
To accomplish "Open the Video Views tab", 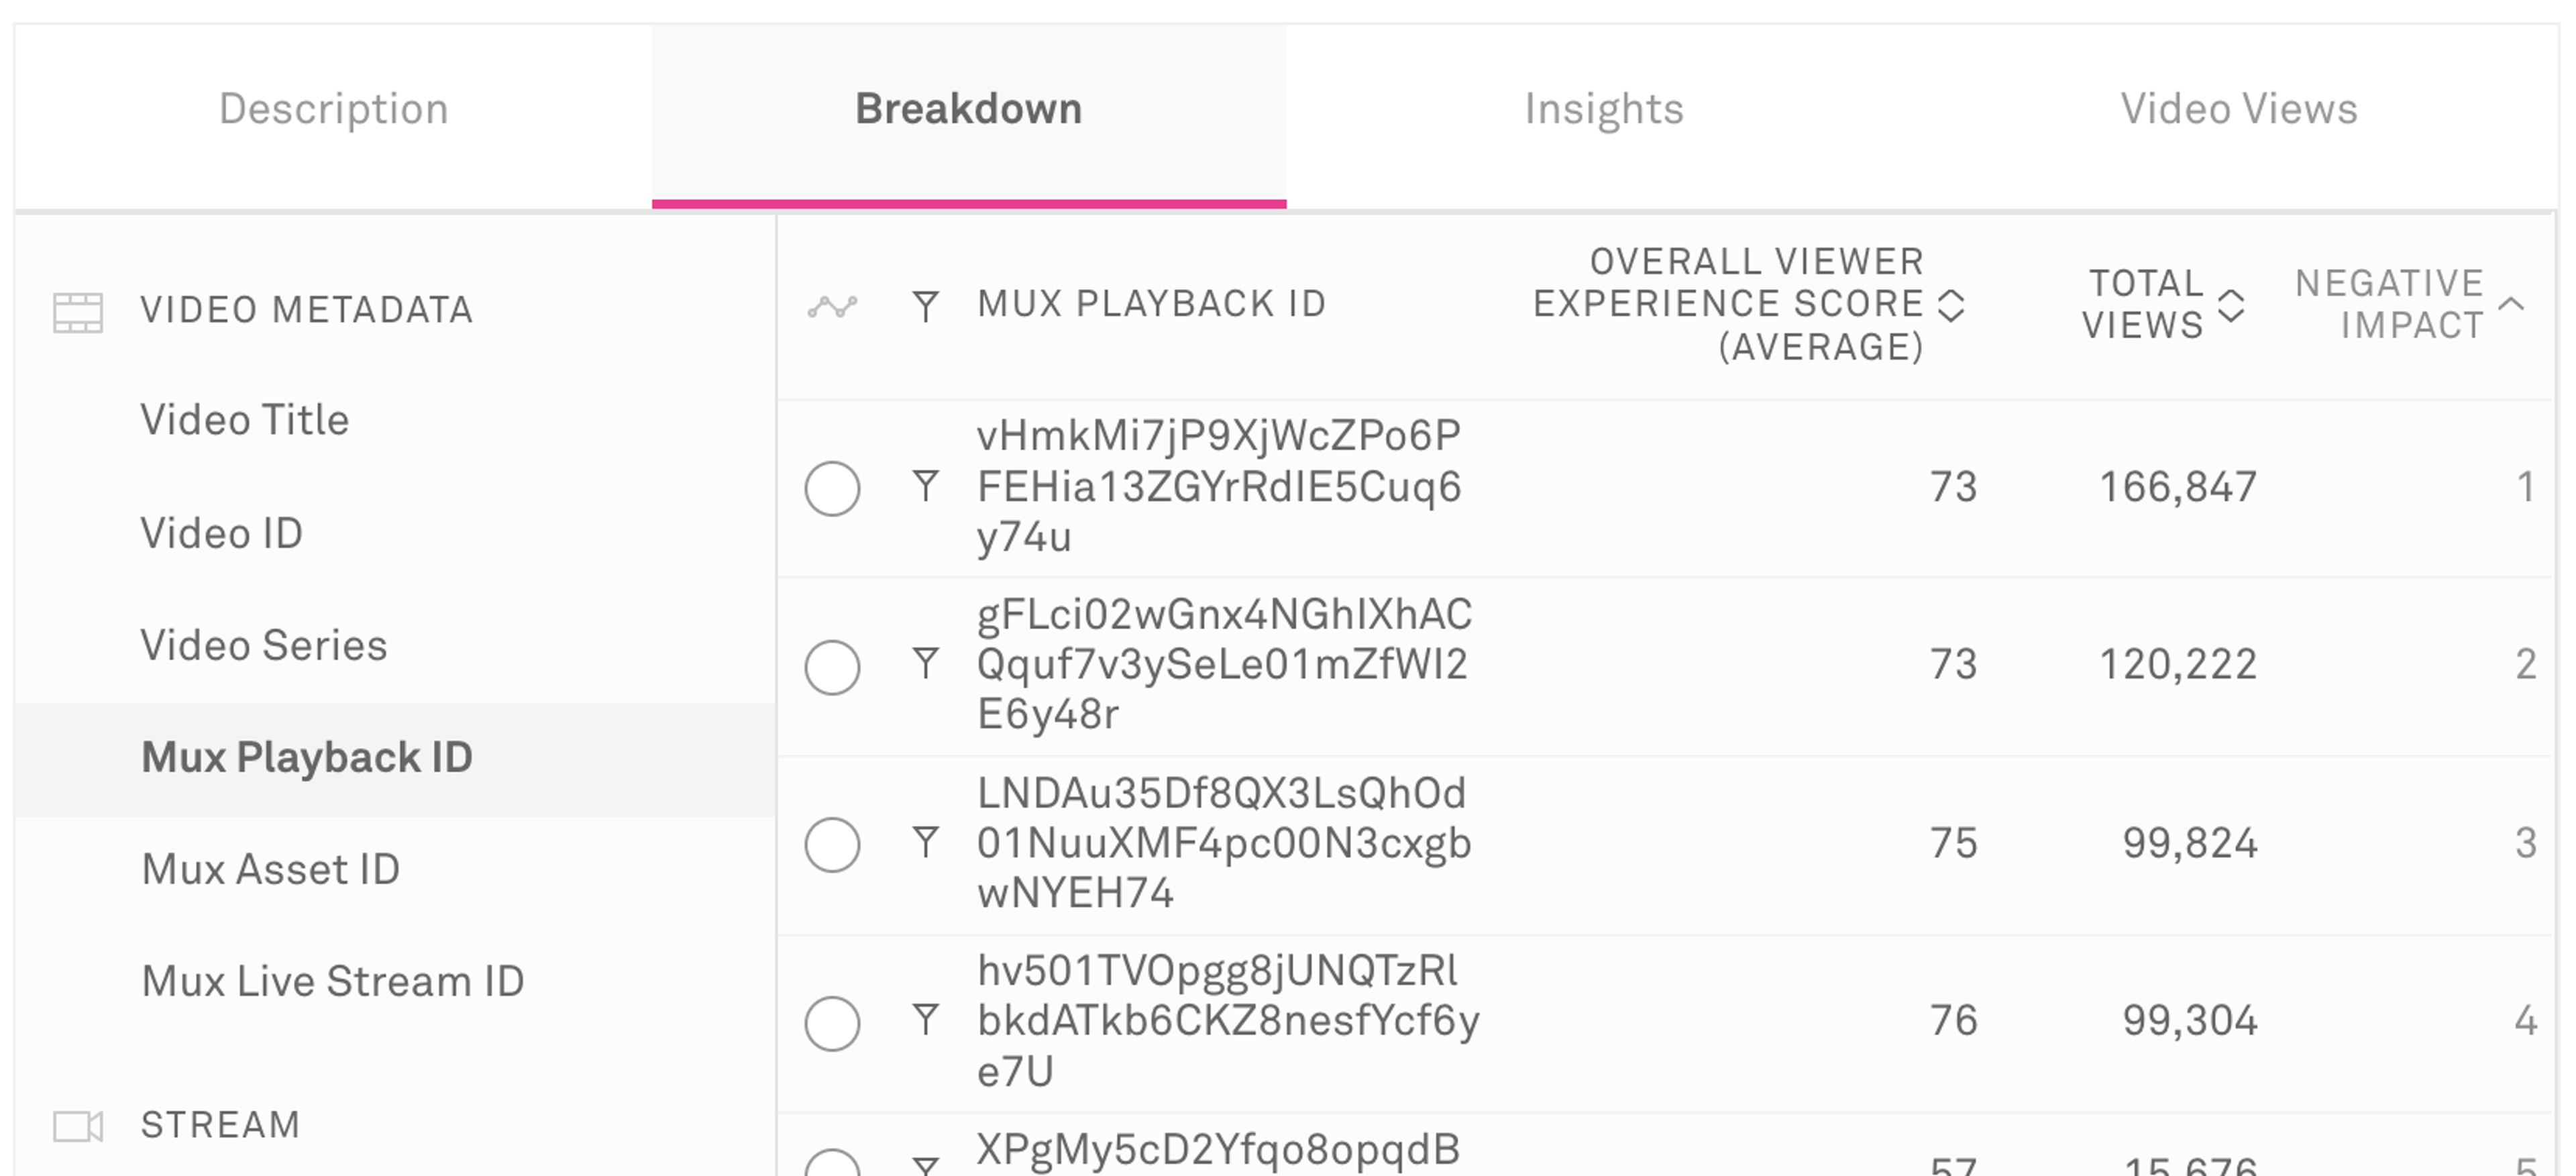I will tap(2239, 108).
